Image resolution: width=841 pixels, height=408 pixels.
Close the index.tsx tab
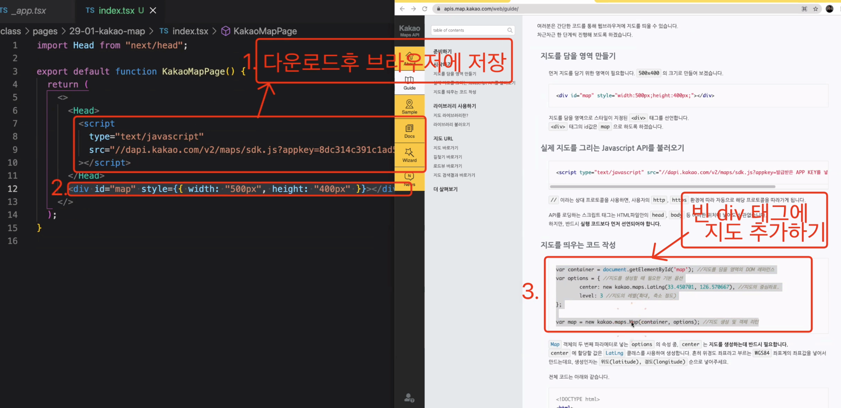tap(153, 11)
